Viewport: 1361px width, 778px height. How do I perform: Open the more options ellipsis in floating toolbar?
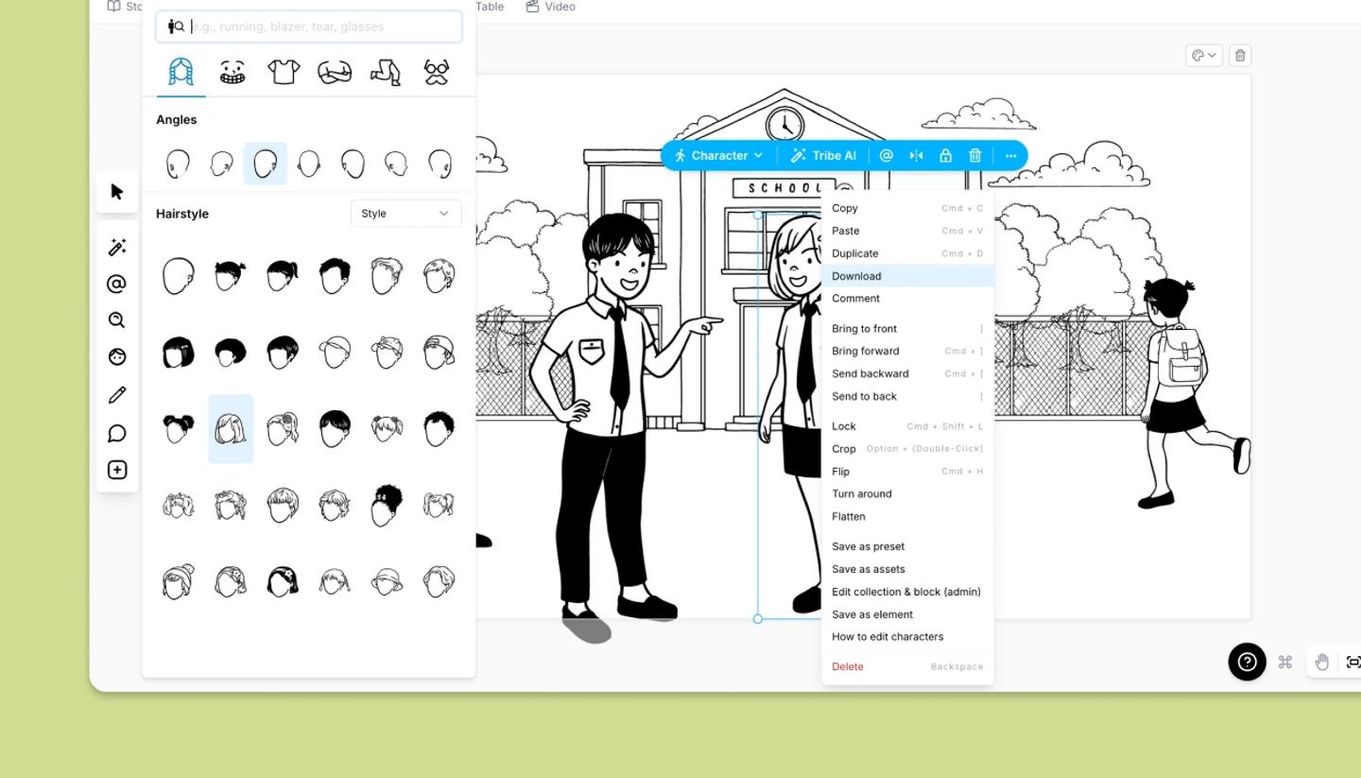[1010, 155]
